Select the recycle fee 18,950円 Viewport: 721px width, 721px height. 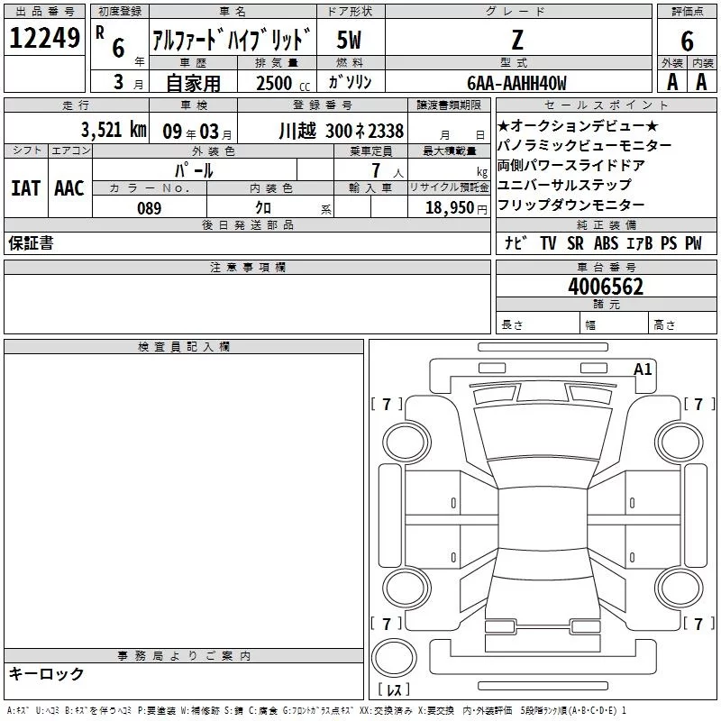point(456,208)
